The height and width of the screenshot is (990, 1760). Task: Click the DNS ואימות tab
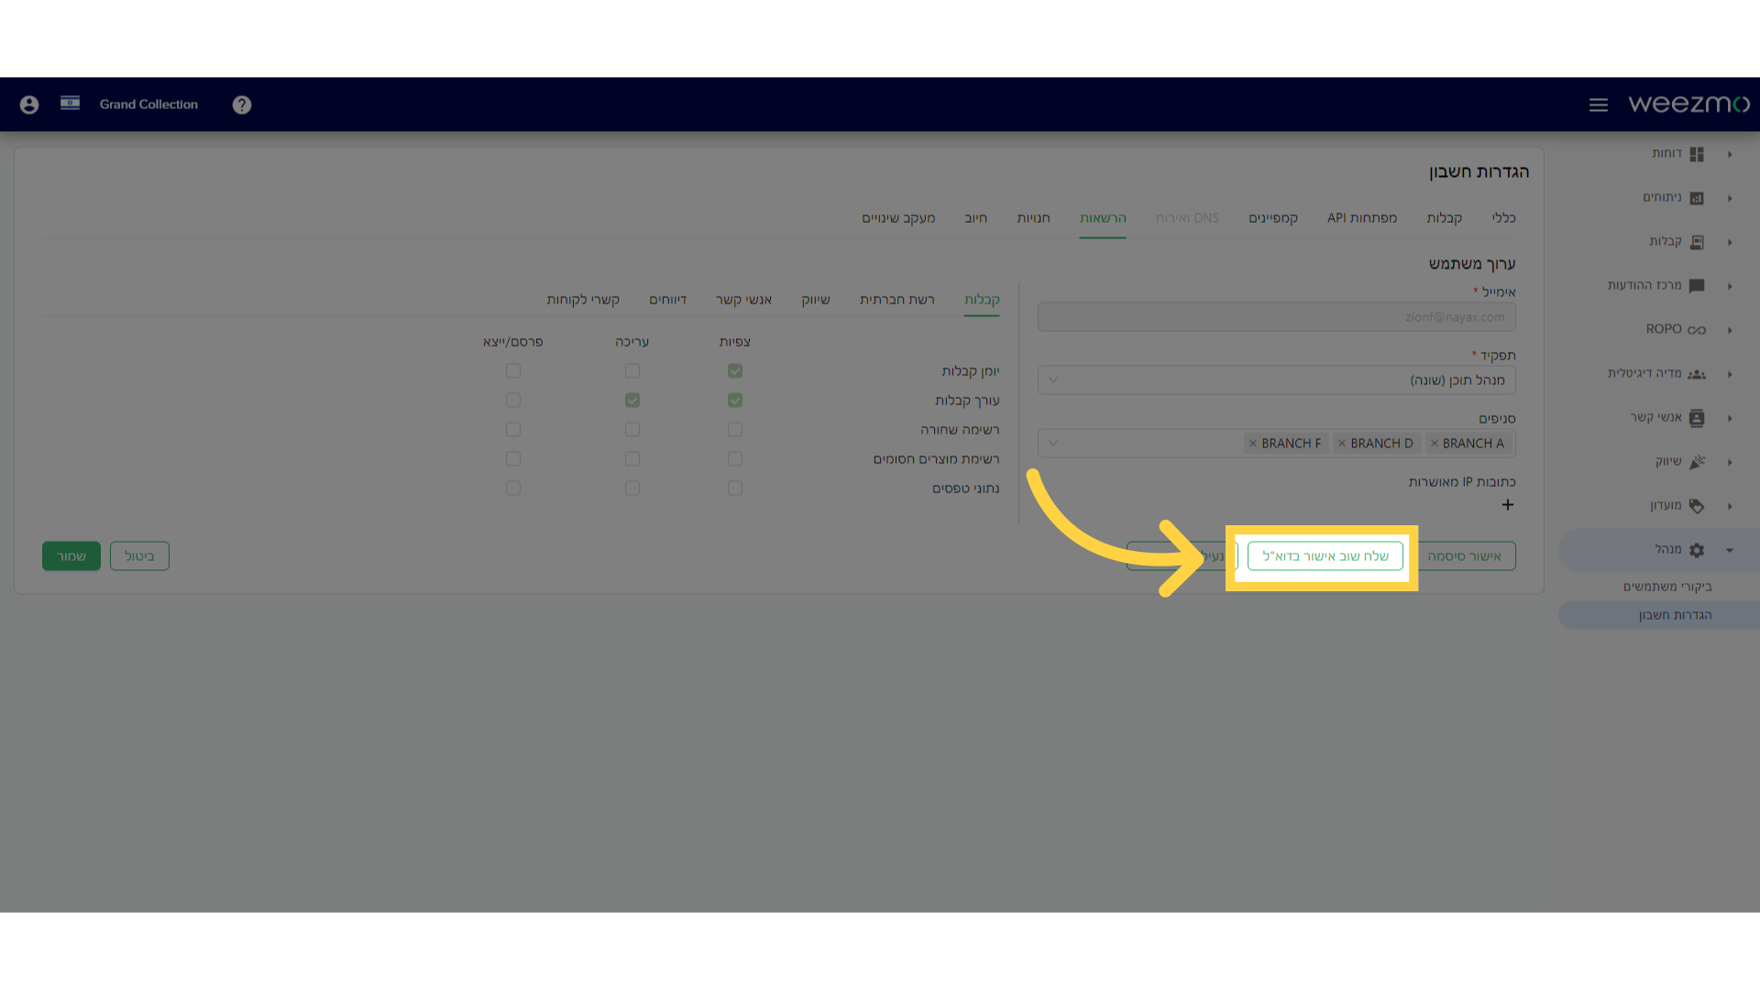[1187, 218]
